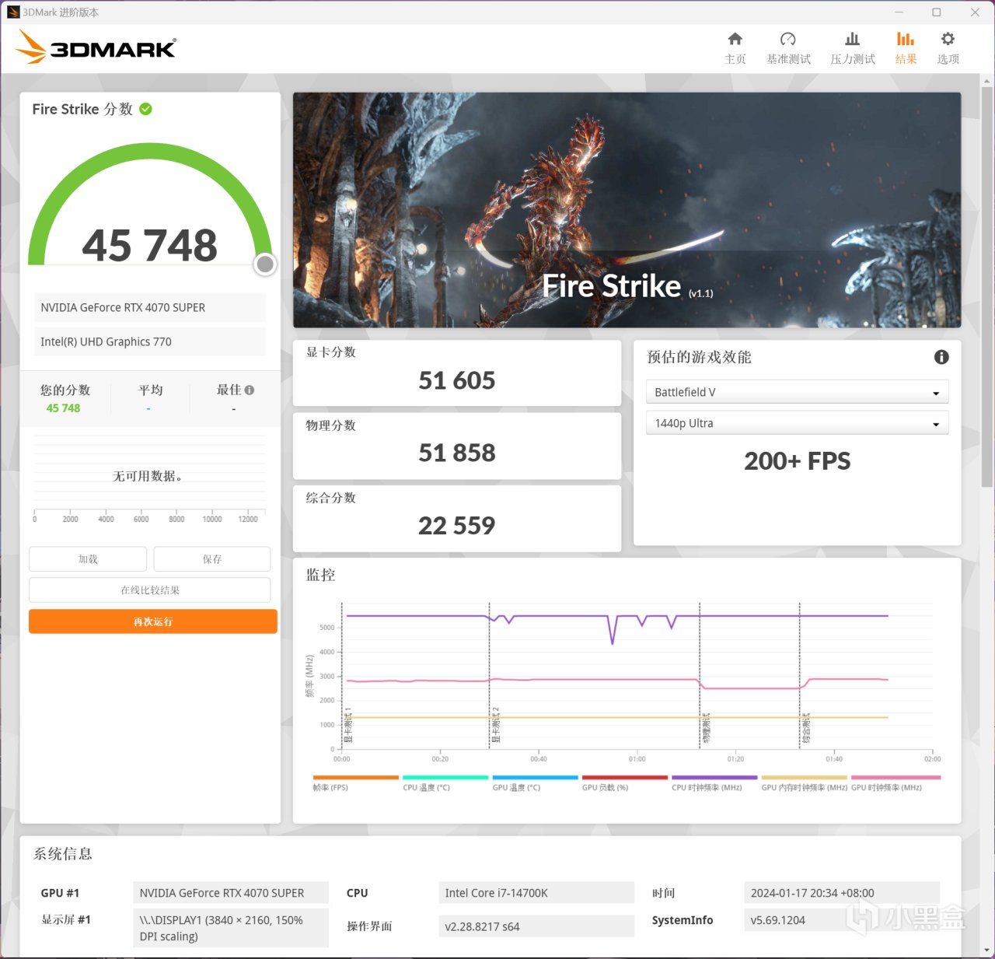Click the 在线比较结果 button

click(150, 590)
